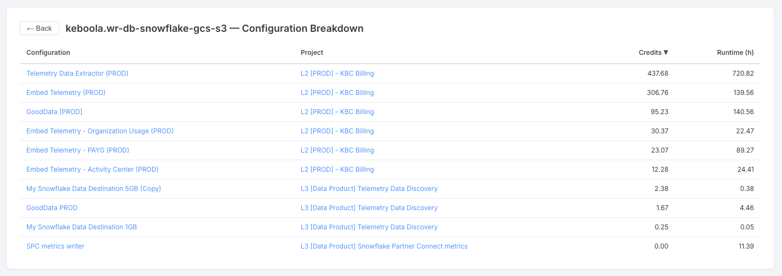Select Embed Telemetry - Organization Usage (PROD)
The width and height of the screenshot is (782, 276).
[100, 131]
